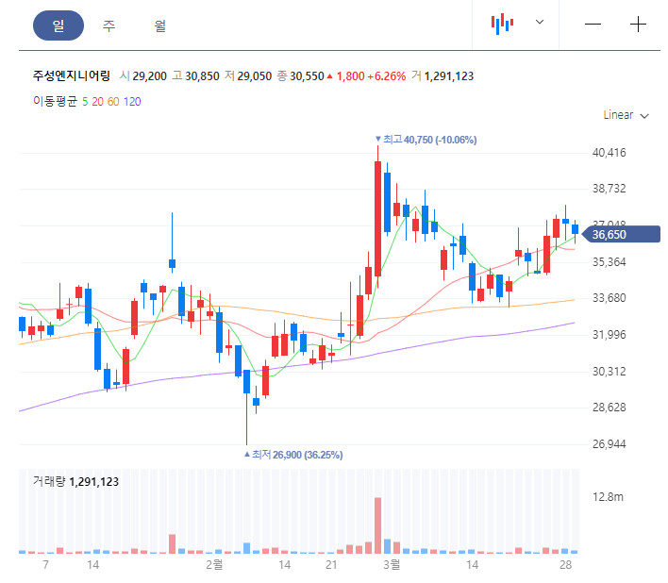Click the 26,944 price axis label
Viewport: 668px width, 583px height.
(x=610, y=444)
